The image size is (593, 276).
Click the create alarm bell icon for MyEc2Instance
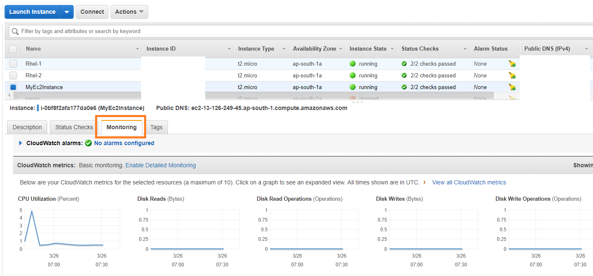click(512, 87)
